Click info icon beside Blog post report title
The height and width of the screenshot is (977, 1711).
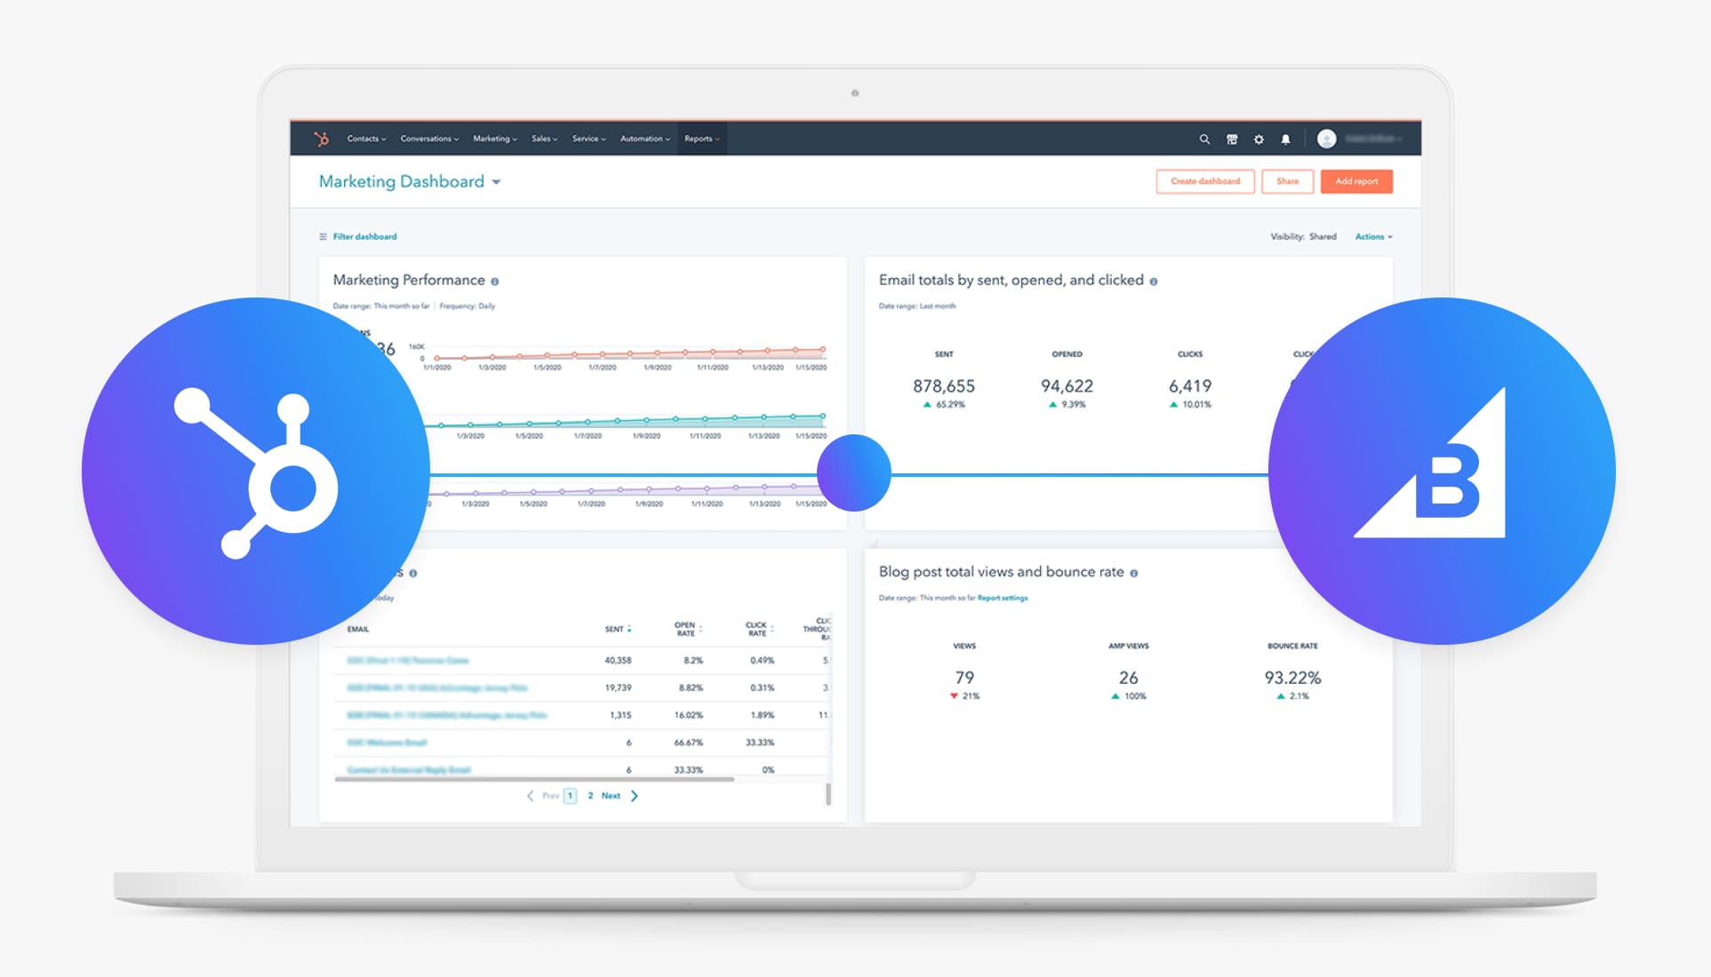click(x=1134, y=573)
